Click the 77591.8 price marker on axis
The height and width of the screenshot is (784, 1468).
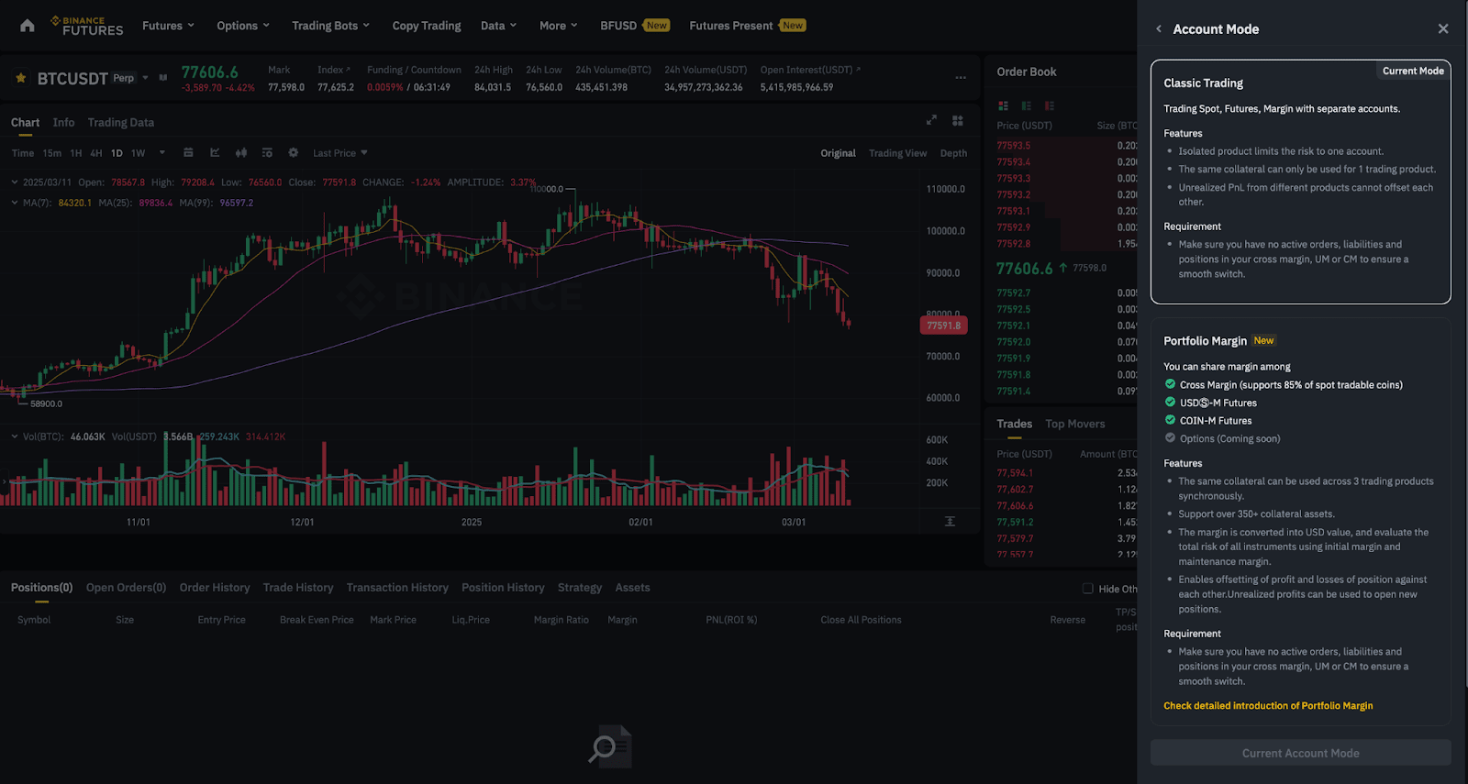944,326
